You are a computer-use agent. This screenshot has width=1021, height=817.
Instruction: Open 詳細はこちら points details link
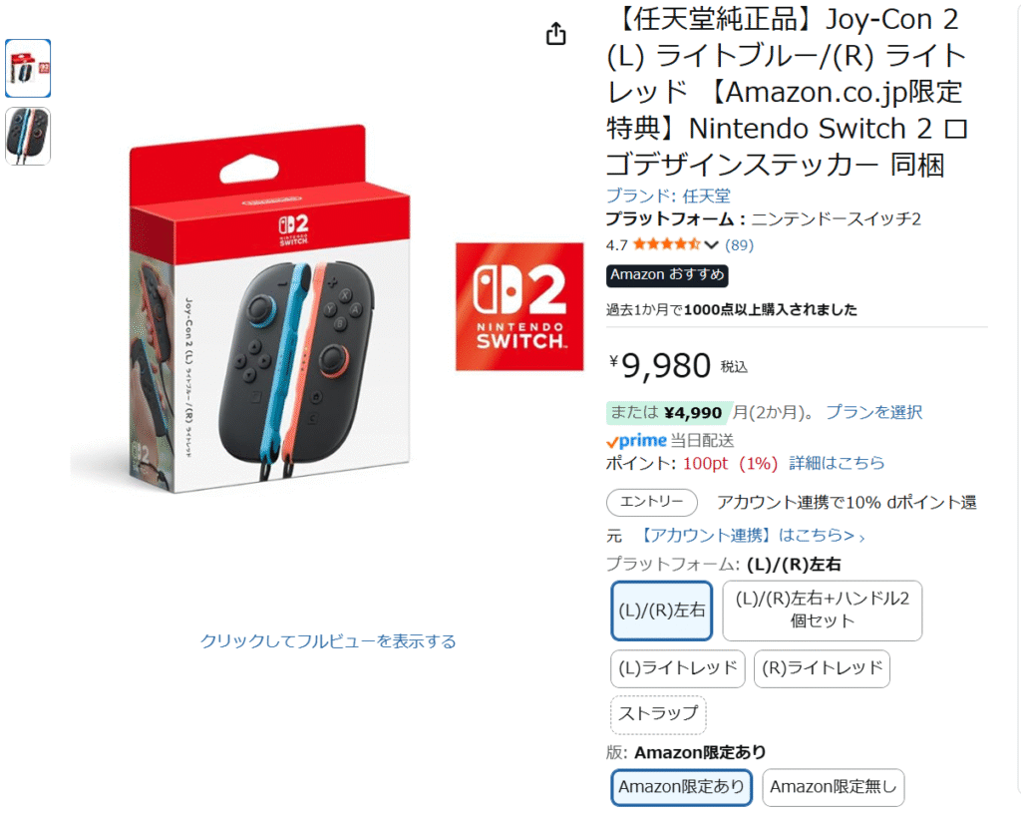tap(837, 463)
